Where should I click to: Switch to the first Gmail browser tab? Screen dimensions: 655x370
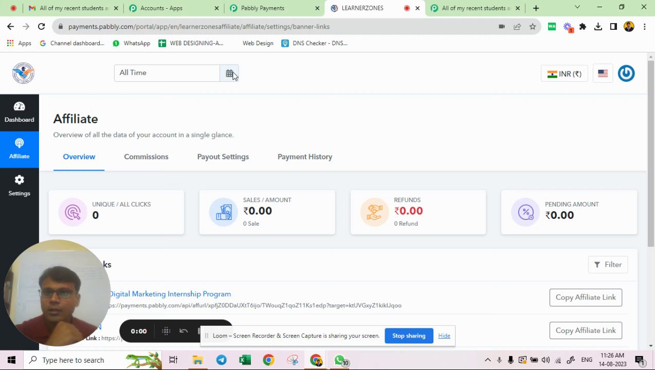coord(73,8)
